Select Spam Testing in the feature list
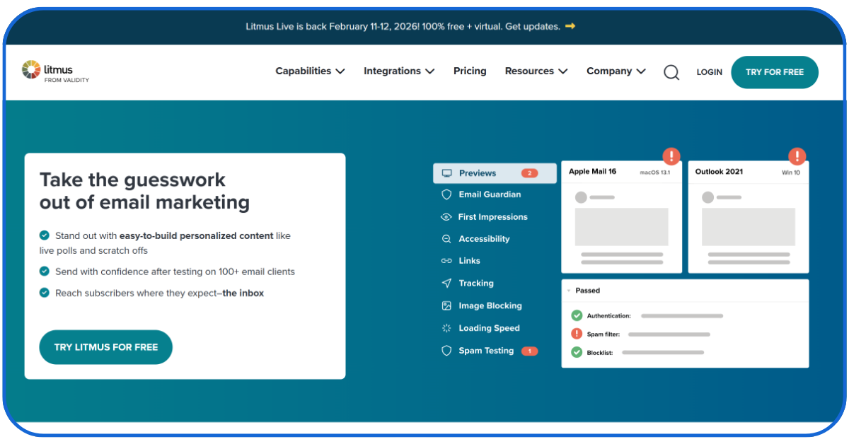The height and width of the screenshot is (444, 849). [486, 351]
